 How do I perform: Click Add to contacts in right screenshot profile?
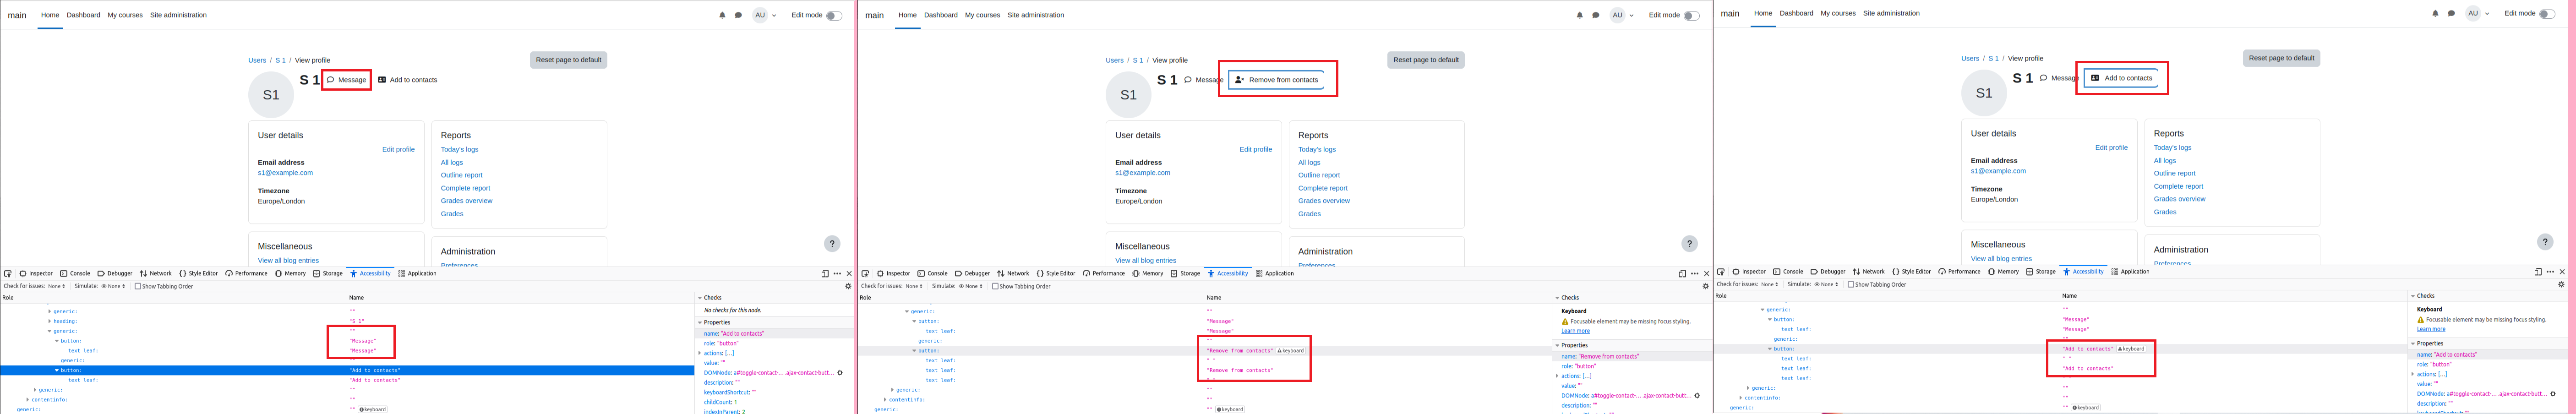click(2122, 78)
